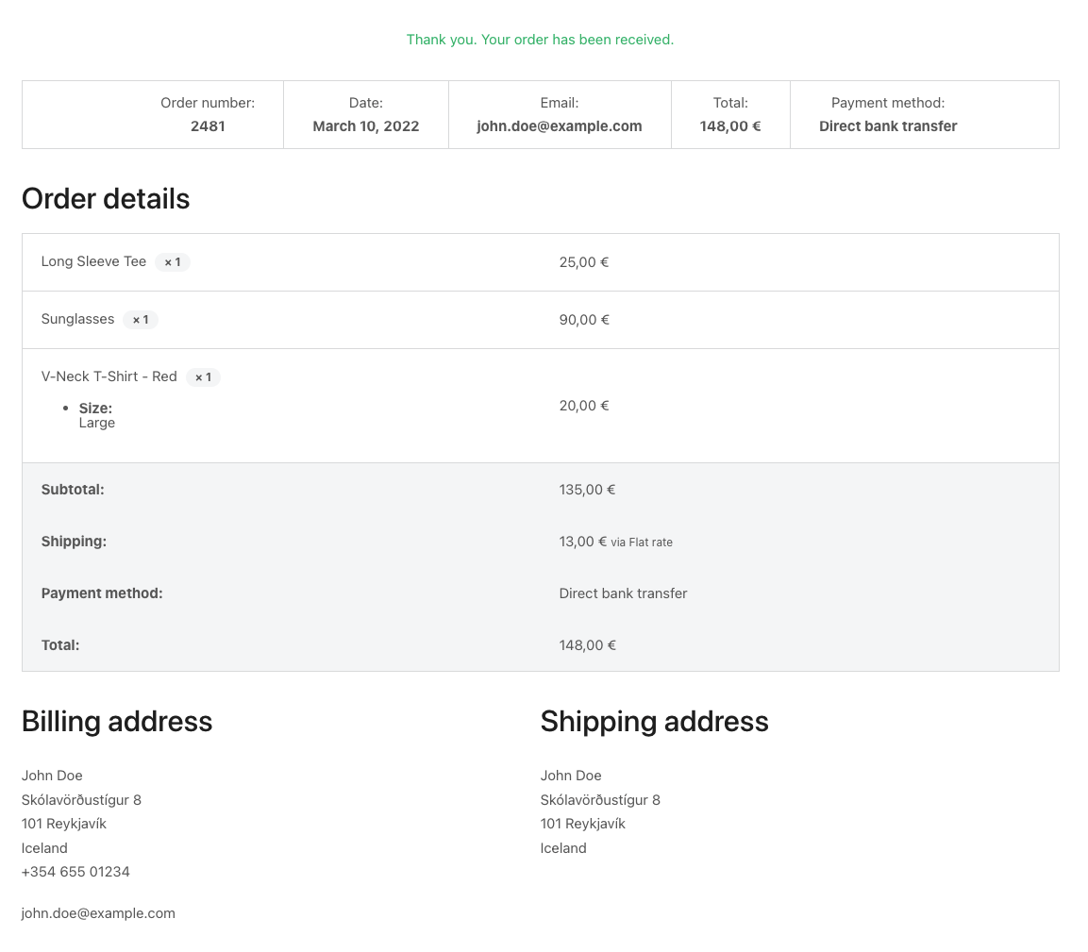Viewport: 1088px width, 952px height.
Task: Click the order date March 10, 2022
Action: click(365, 126)
